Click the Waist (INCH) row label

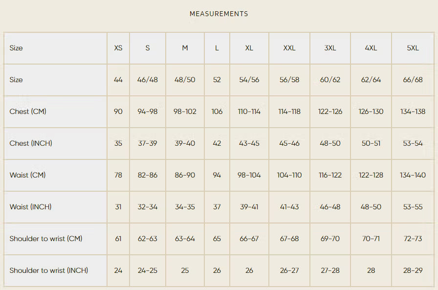(30, 207)
